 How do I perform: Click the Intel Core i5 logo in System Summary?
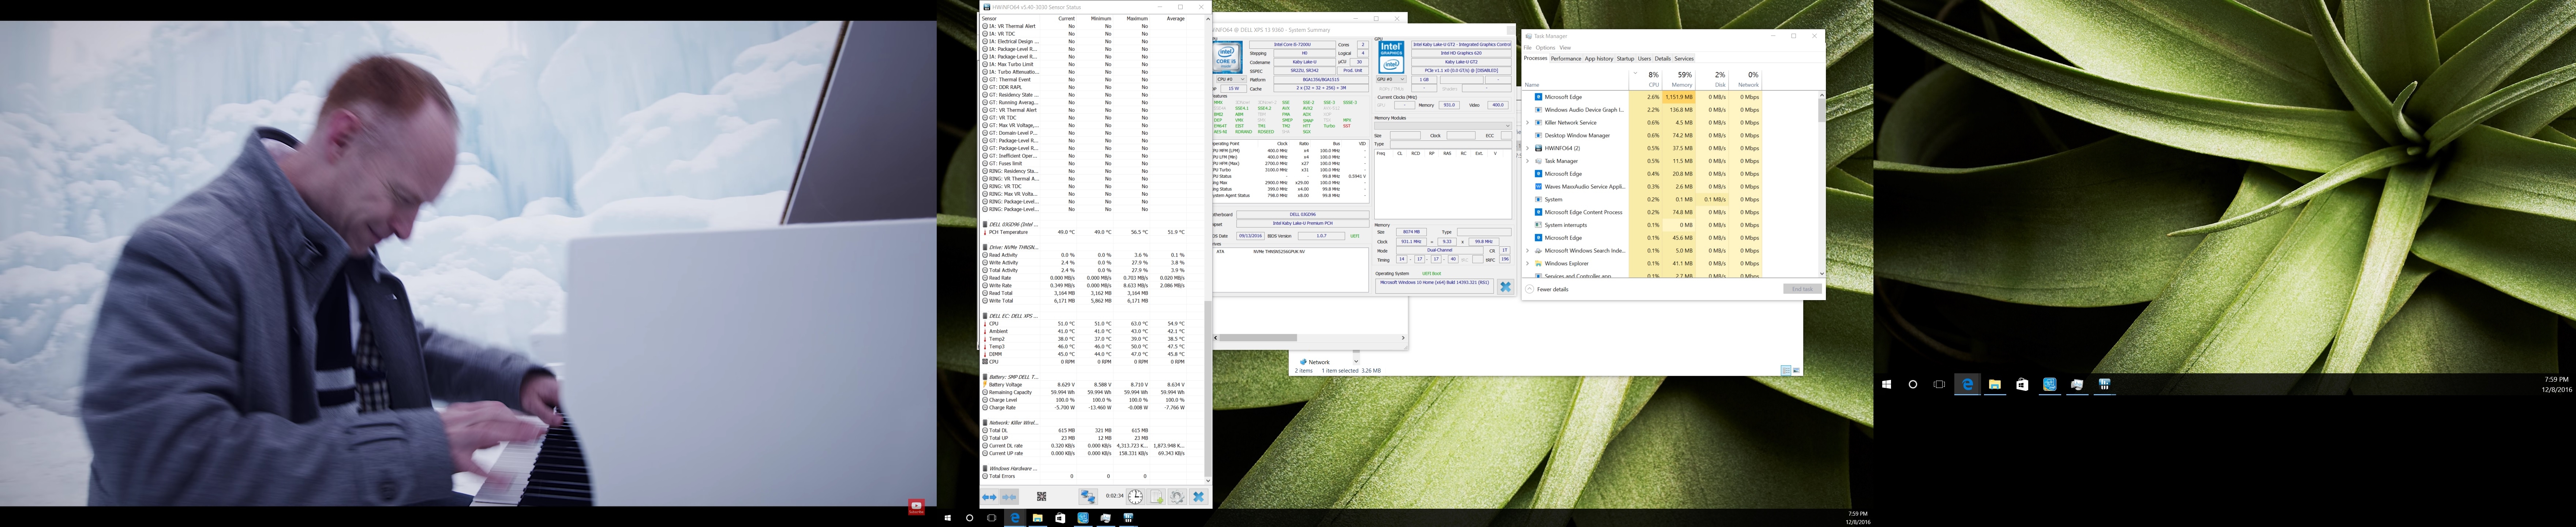coord(1227,57)
